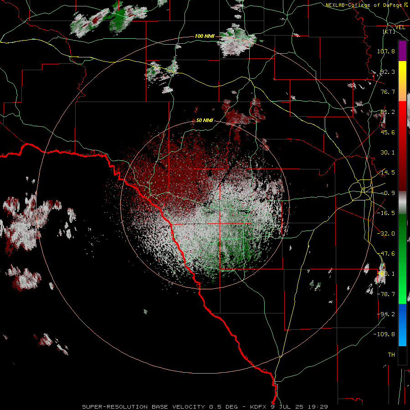Pick the bright red segment of the color bar
This screenshot has height=410, width=410.
402,114
